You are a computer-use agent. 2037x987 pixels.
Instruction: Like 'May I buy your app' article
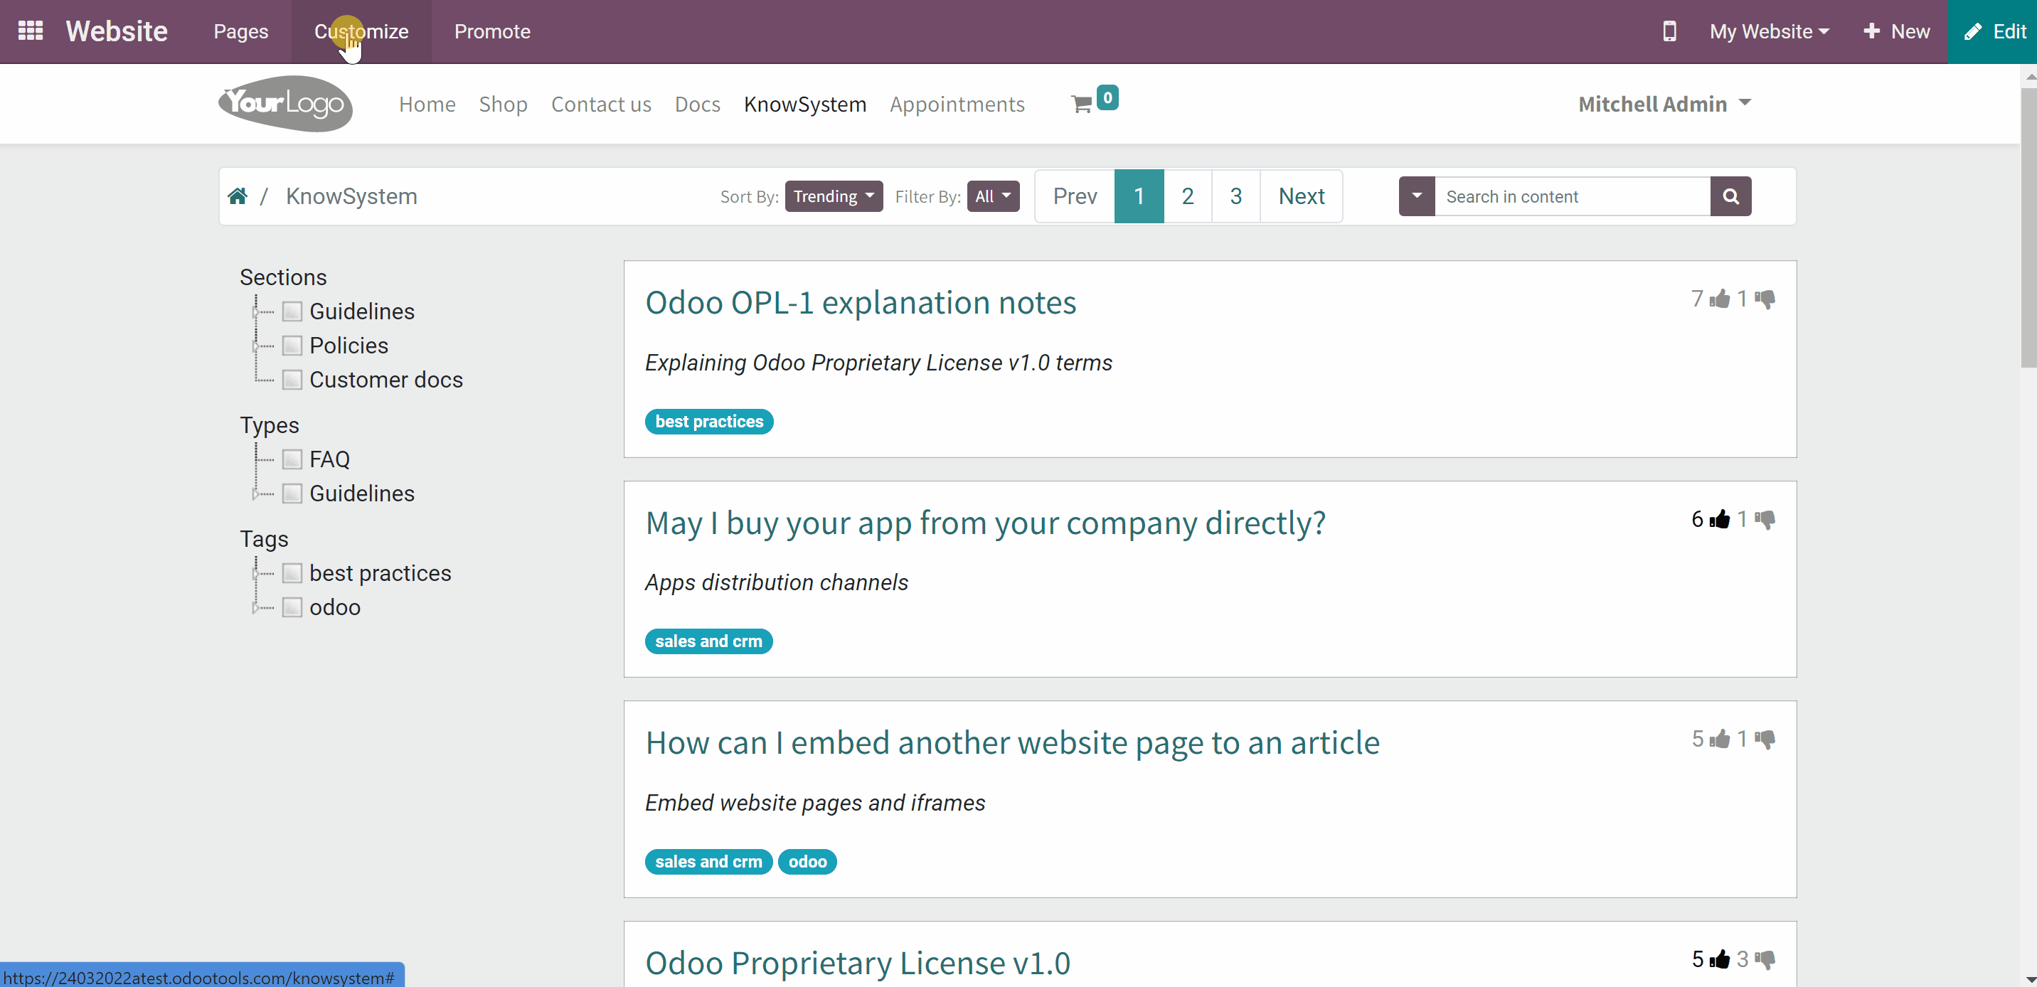[1719, 519]
